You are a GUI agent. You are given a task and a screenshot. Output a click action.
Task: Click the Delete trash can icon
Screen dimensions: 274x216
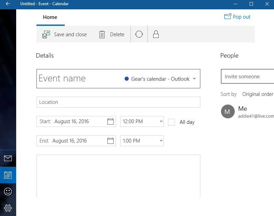(x=102, y=35)
